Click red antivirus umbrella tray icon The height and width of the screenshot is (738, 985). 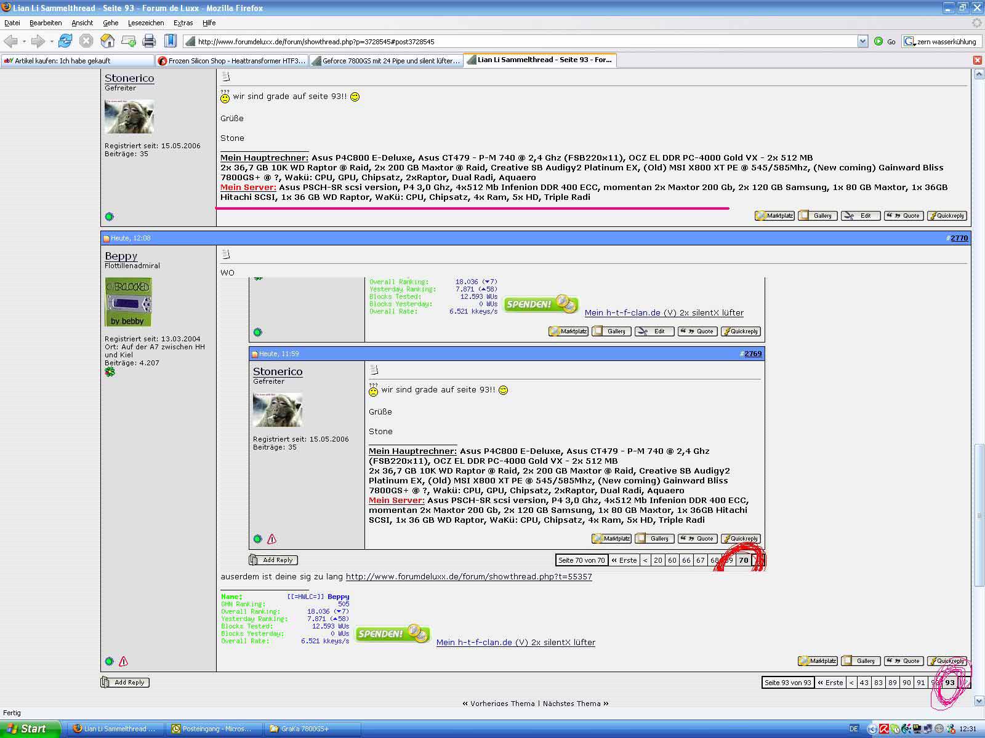coord(884,729)
